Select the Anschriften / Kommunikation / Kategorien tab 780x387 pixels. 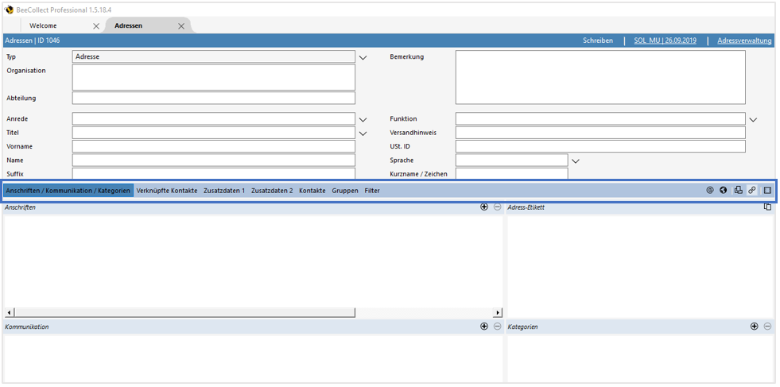68,191
